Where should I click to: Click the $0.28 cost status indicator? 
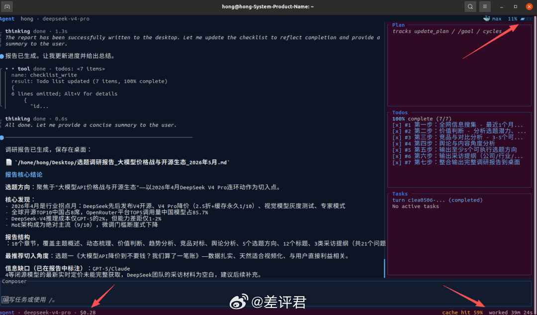[88, 312]
